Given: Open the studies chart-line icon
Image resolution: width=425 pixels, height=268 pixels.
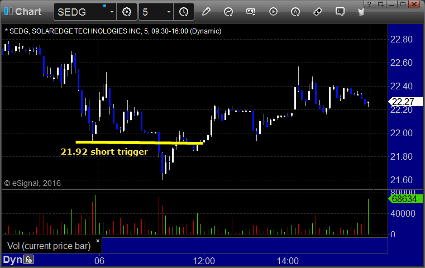Looking at the screenshot, I should click(x=228, y=12).
